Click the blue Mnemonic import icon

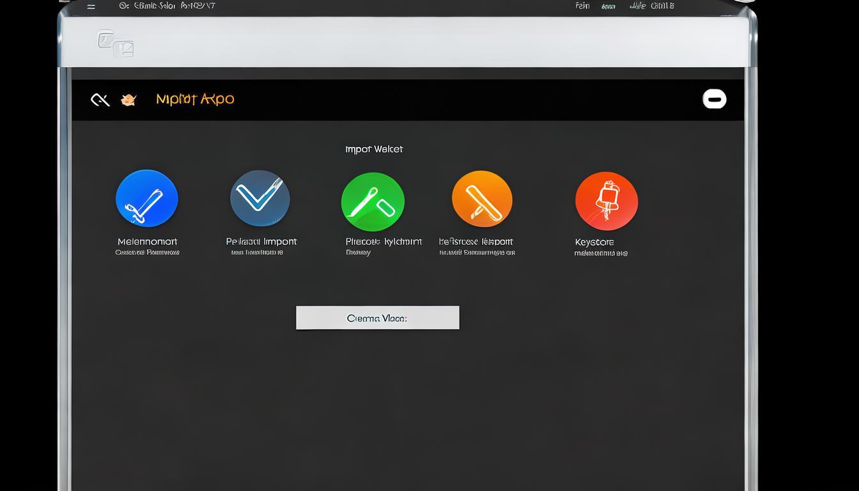pyautogui.click(x=147, y=198)
